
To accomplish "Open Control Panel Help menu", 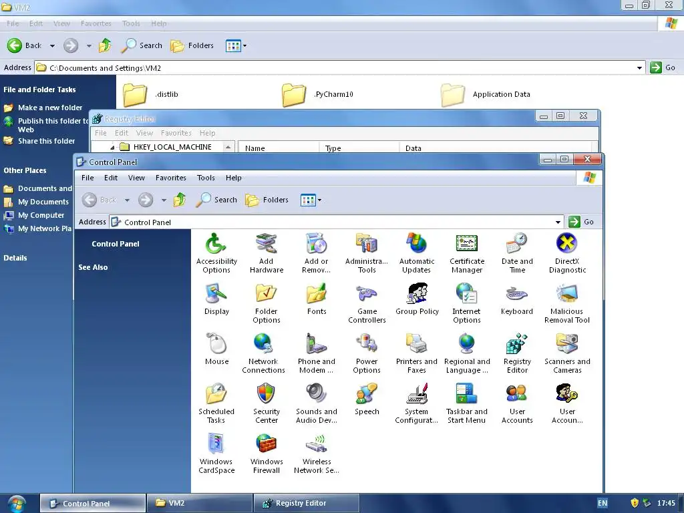I will [233, 178].
